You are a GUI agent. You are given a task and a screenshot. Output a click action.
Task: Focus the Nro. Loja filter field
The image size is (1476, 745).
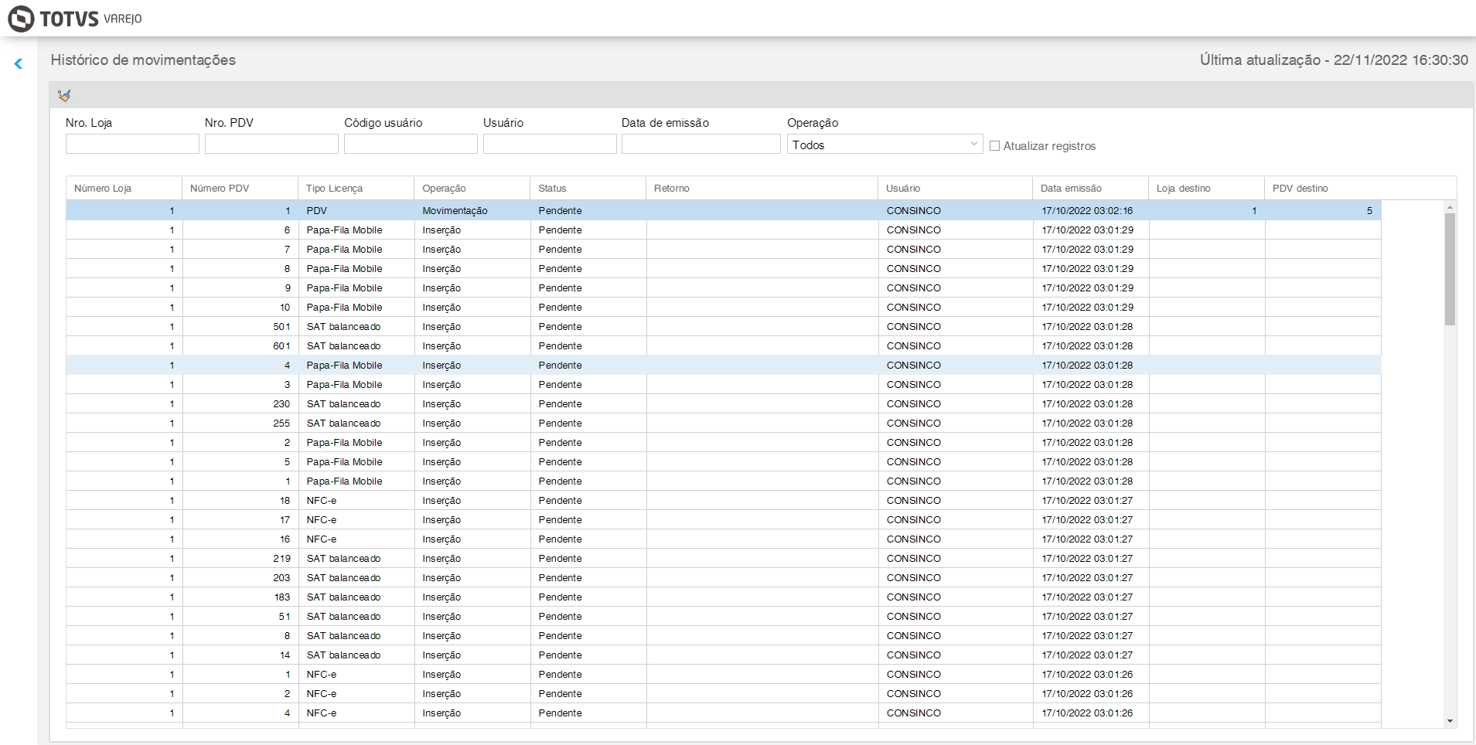[132, 144]
